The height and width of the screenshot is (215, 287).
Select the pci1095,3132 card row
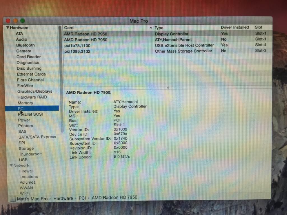pyautogui.click(x=167, y=51)
